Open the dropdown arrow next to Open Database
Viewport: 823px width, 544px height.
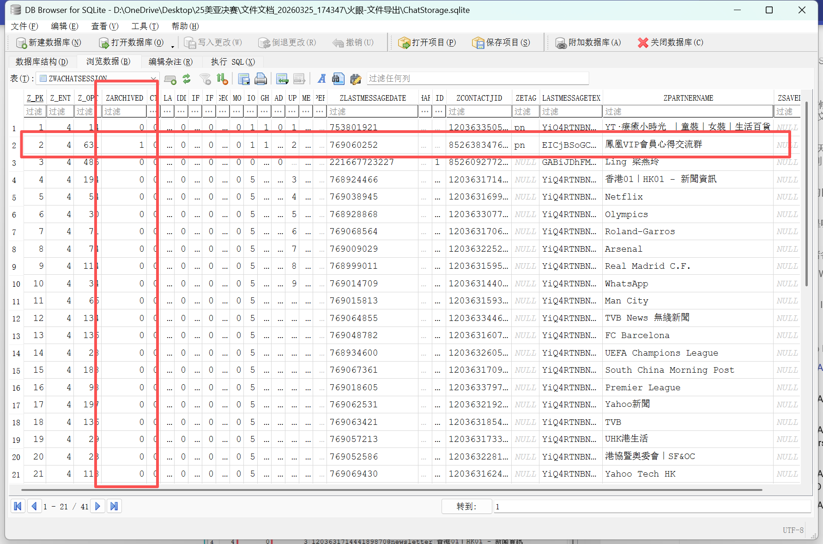pyautogui.click(x=173, y=46)
